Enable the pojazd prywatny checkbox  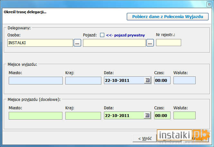point(102,35)
